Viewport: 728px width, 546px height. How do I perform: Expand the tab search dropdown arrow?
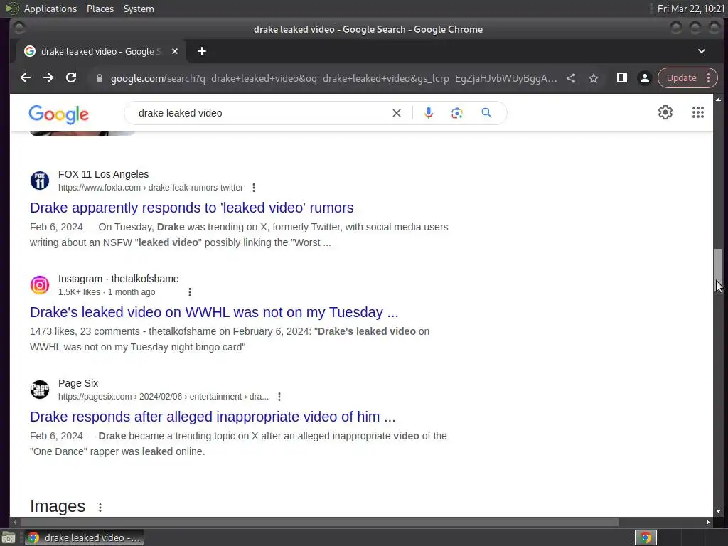(702, 51)
